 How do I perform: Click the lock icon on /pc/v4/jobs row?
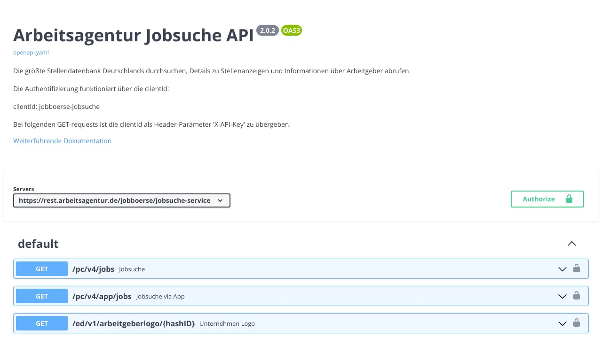(577, 269)
